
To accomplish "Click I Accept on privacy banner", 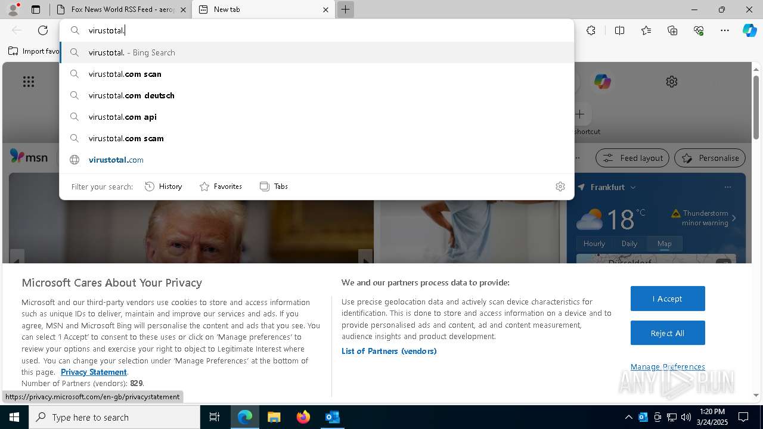I will pyautogui.click(x=668, y=299).
